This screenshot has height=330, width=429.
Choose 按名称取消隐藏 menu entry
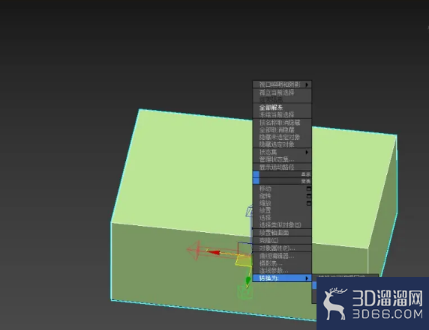click(x=282, y=123)
